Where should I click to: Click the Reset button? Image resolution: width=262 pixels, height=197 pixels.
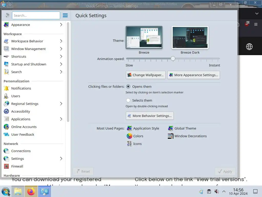[83, 171]
